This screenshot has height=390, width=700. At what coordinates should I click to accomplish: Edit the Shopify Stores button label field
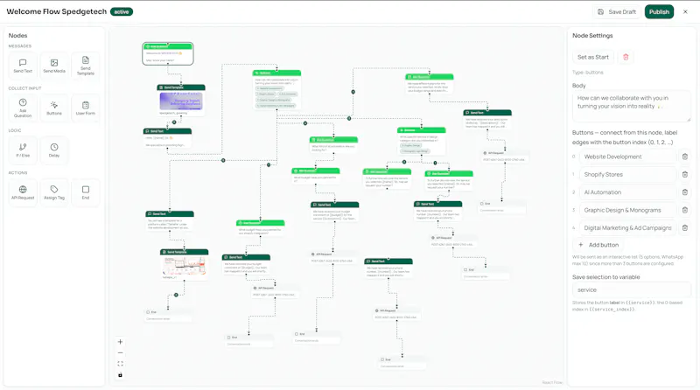click(x=628, y=175)
